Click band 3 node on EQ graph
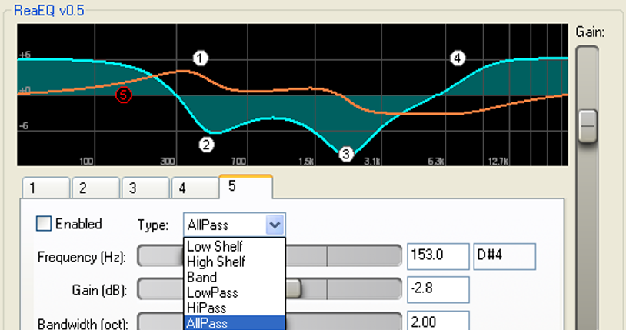The height and width of the screenshot is (330, 626). [345, 154]
